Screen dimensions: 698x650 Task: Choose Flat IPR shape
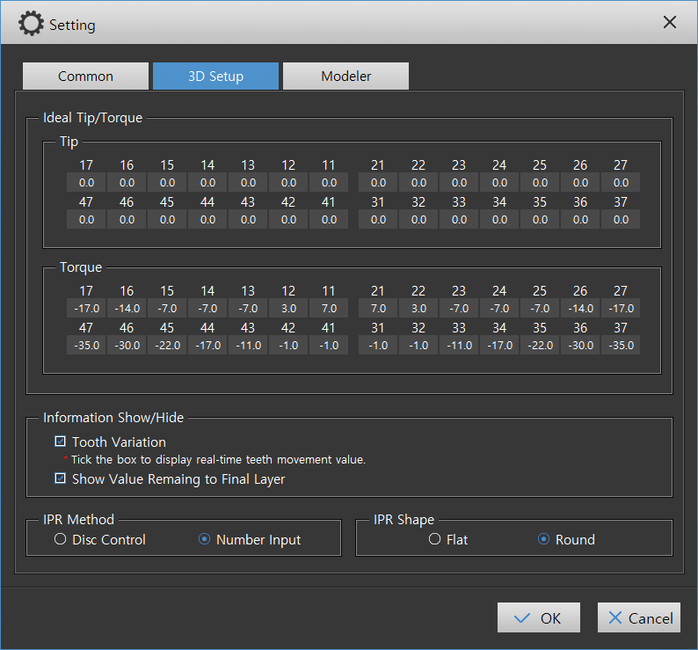(434, 539)
